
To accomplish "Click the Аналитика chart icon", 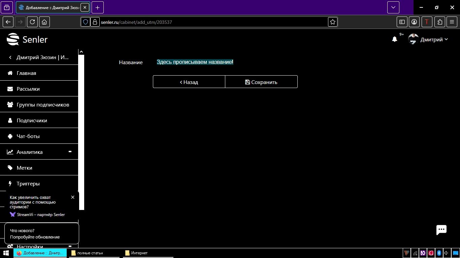I will [x=10, y=152].
